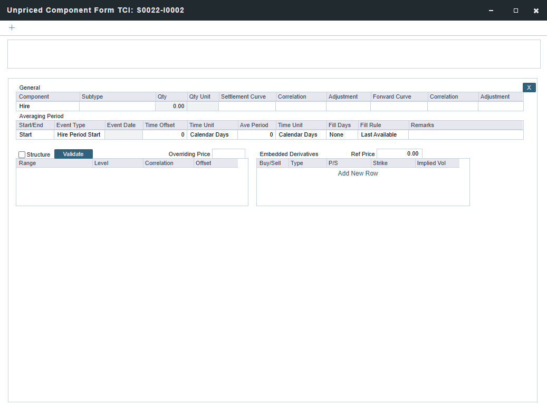
Task: Open the Hire Period Start event type
Action: tap(79, 135)
